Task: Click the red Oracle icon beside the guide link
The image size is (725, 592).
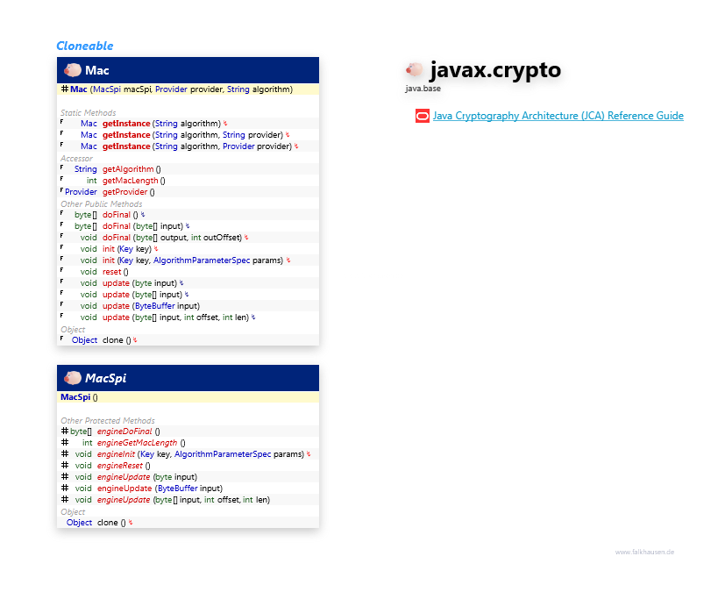Action: [423, 116]
